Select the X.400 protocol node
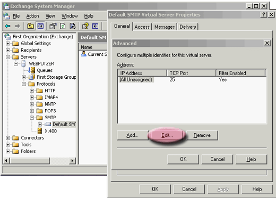 [50, 131]
